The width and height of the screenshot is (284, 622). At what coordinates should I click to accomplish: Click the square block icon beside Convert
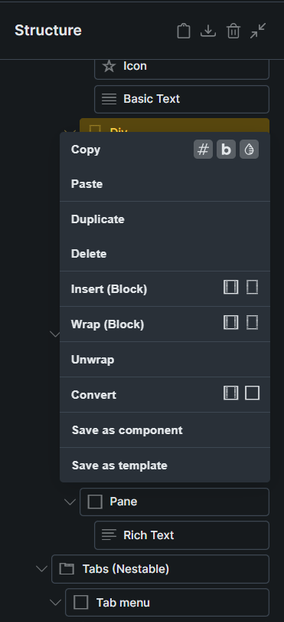click(x=253, y=393)
